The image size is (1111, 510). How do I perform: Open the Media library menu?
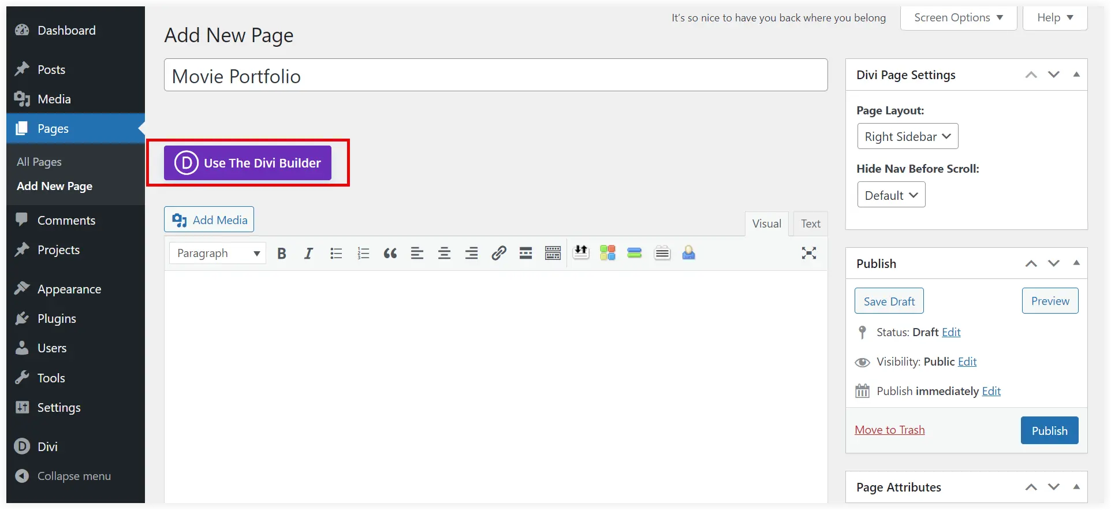[x=76, y=99]
